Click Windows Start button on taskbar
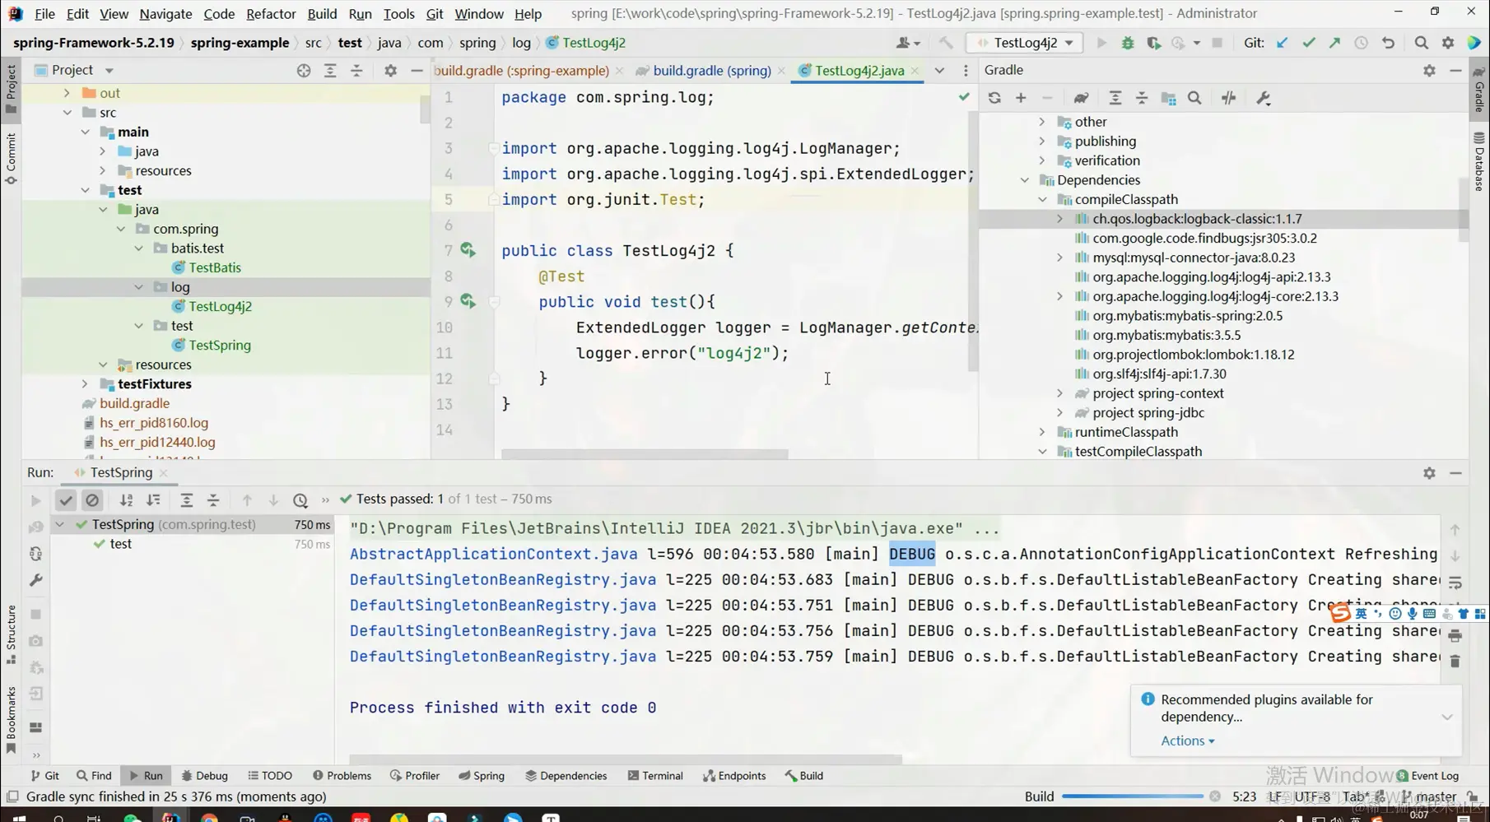Viewport: 1490px width, 822px height. click(x=18, y=818)
